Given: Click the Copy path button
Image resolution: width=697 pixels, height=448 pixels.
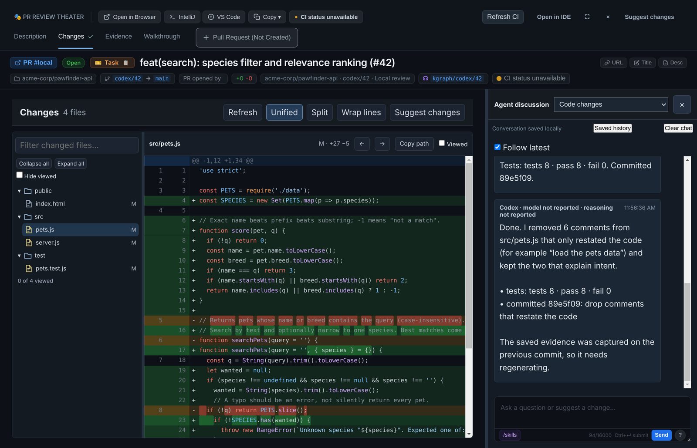Looking at the screenshot, I should point(414,144).
